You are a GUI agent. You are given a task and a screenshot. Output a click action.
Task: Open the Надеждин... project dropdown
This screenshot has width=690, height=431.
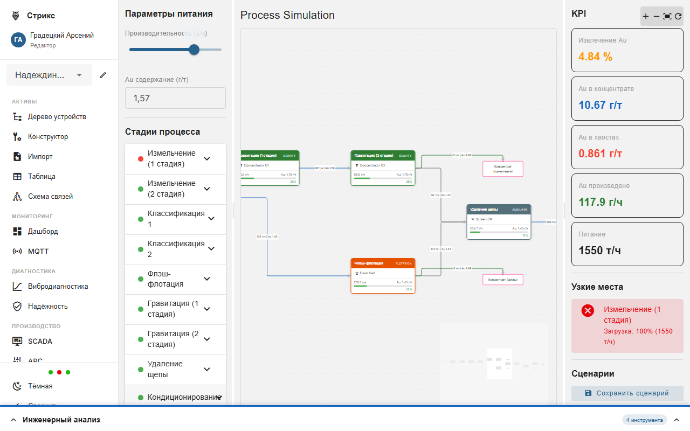(x=49, y=75)
